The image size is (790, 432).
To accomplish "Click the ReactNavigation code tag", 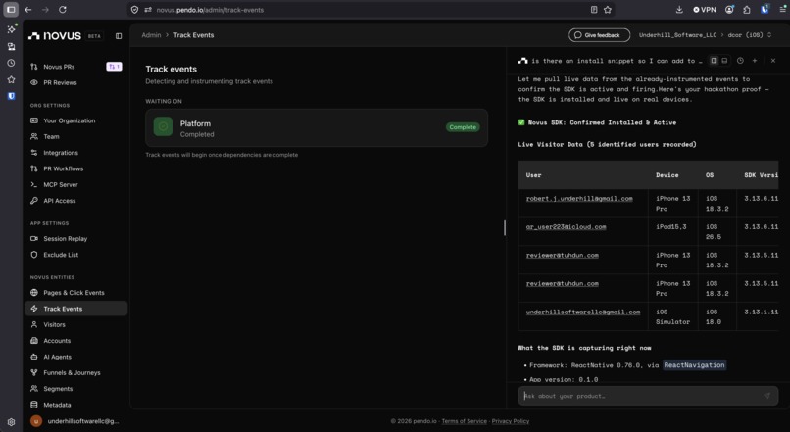I will coord(694,365).
